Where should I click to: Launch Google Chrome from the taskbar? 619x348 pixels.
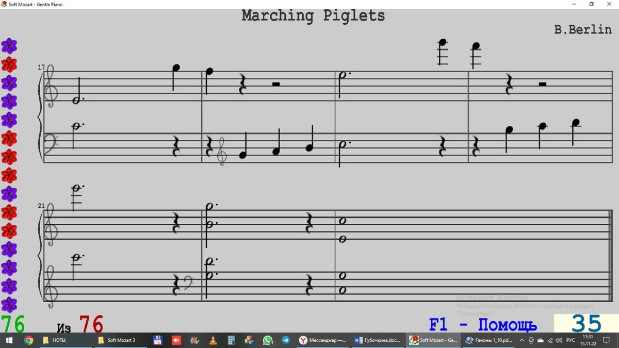(28, 340)
